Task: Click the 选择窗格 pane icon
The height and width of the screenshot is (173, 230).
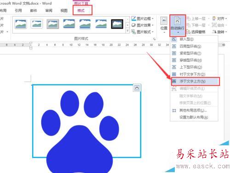Action: click(x=188, y=32)
